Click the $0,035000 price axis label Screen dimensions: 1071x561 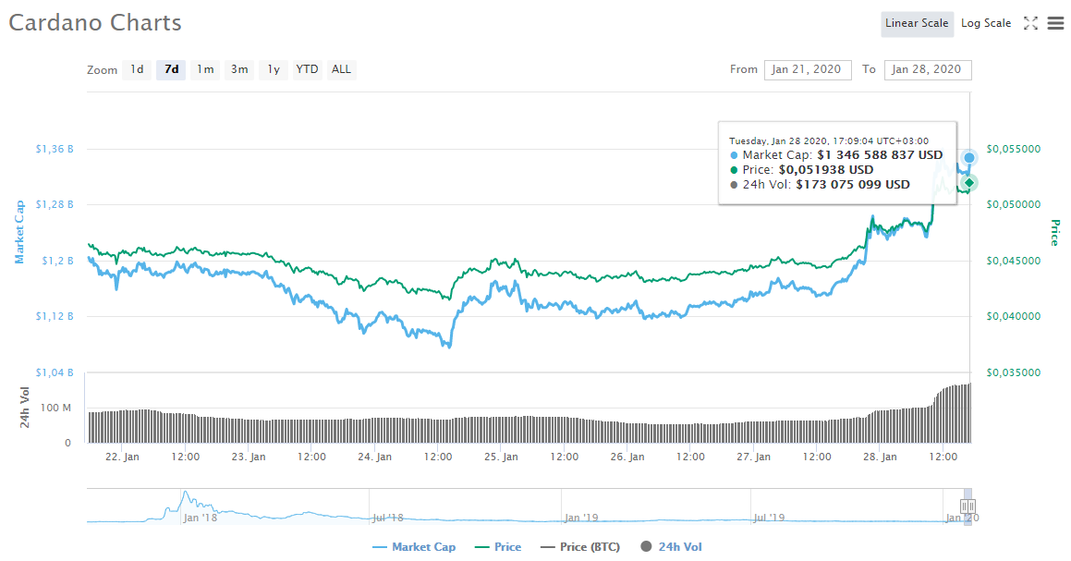pyautogui.click(x=1014, y=372)
